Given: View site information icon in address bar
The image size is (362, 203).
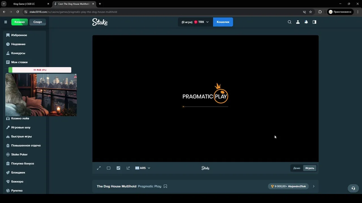Looking at the screenshot, I should pos(26,12).
